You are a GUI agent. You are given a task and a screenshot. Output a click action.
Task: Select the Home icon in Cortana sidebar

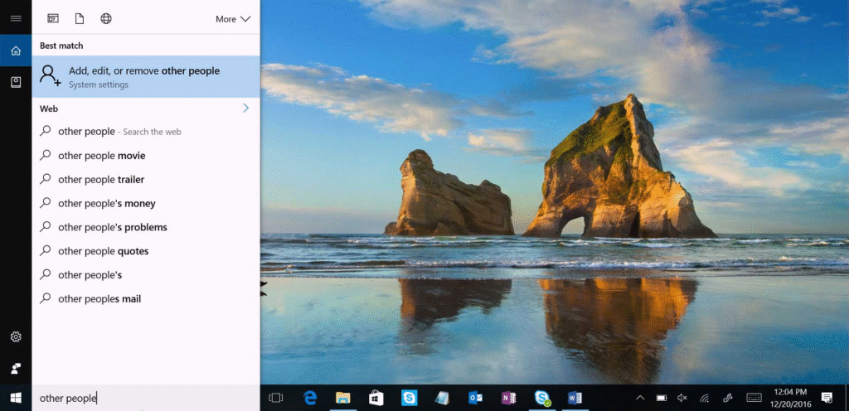coord(16,51)
